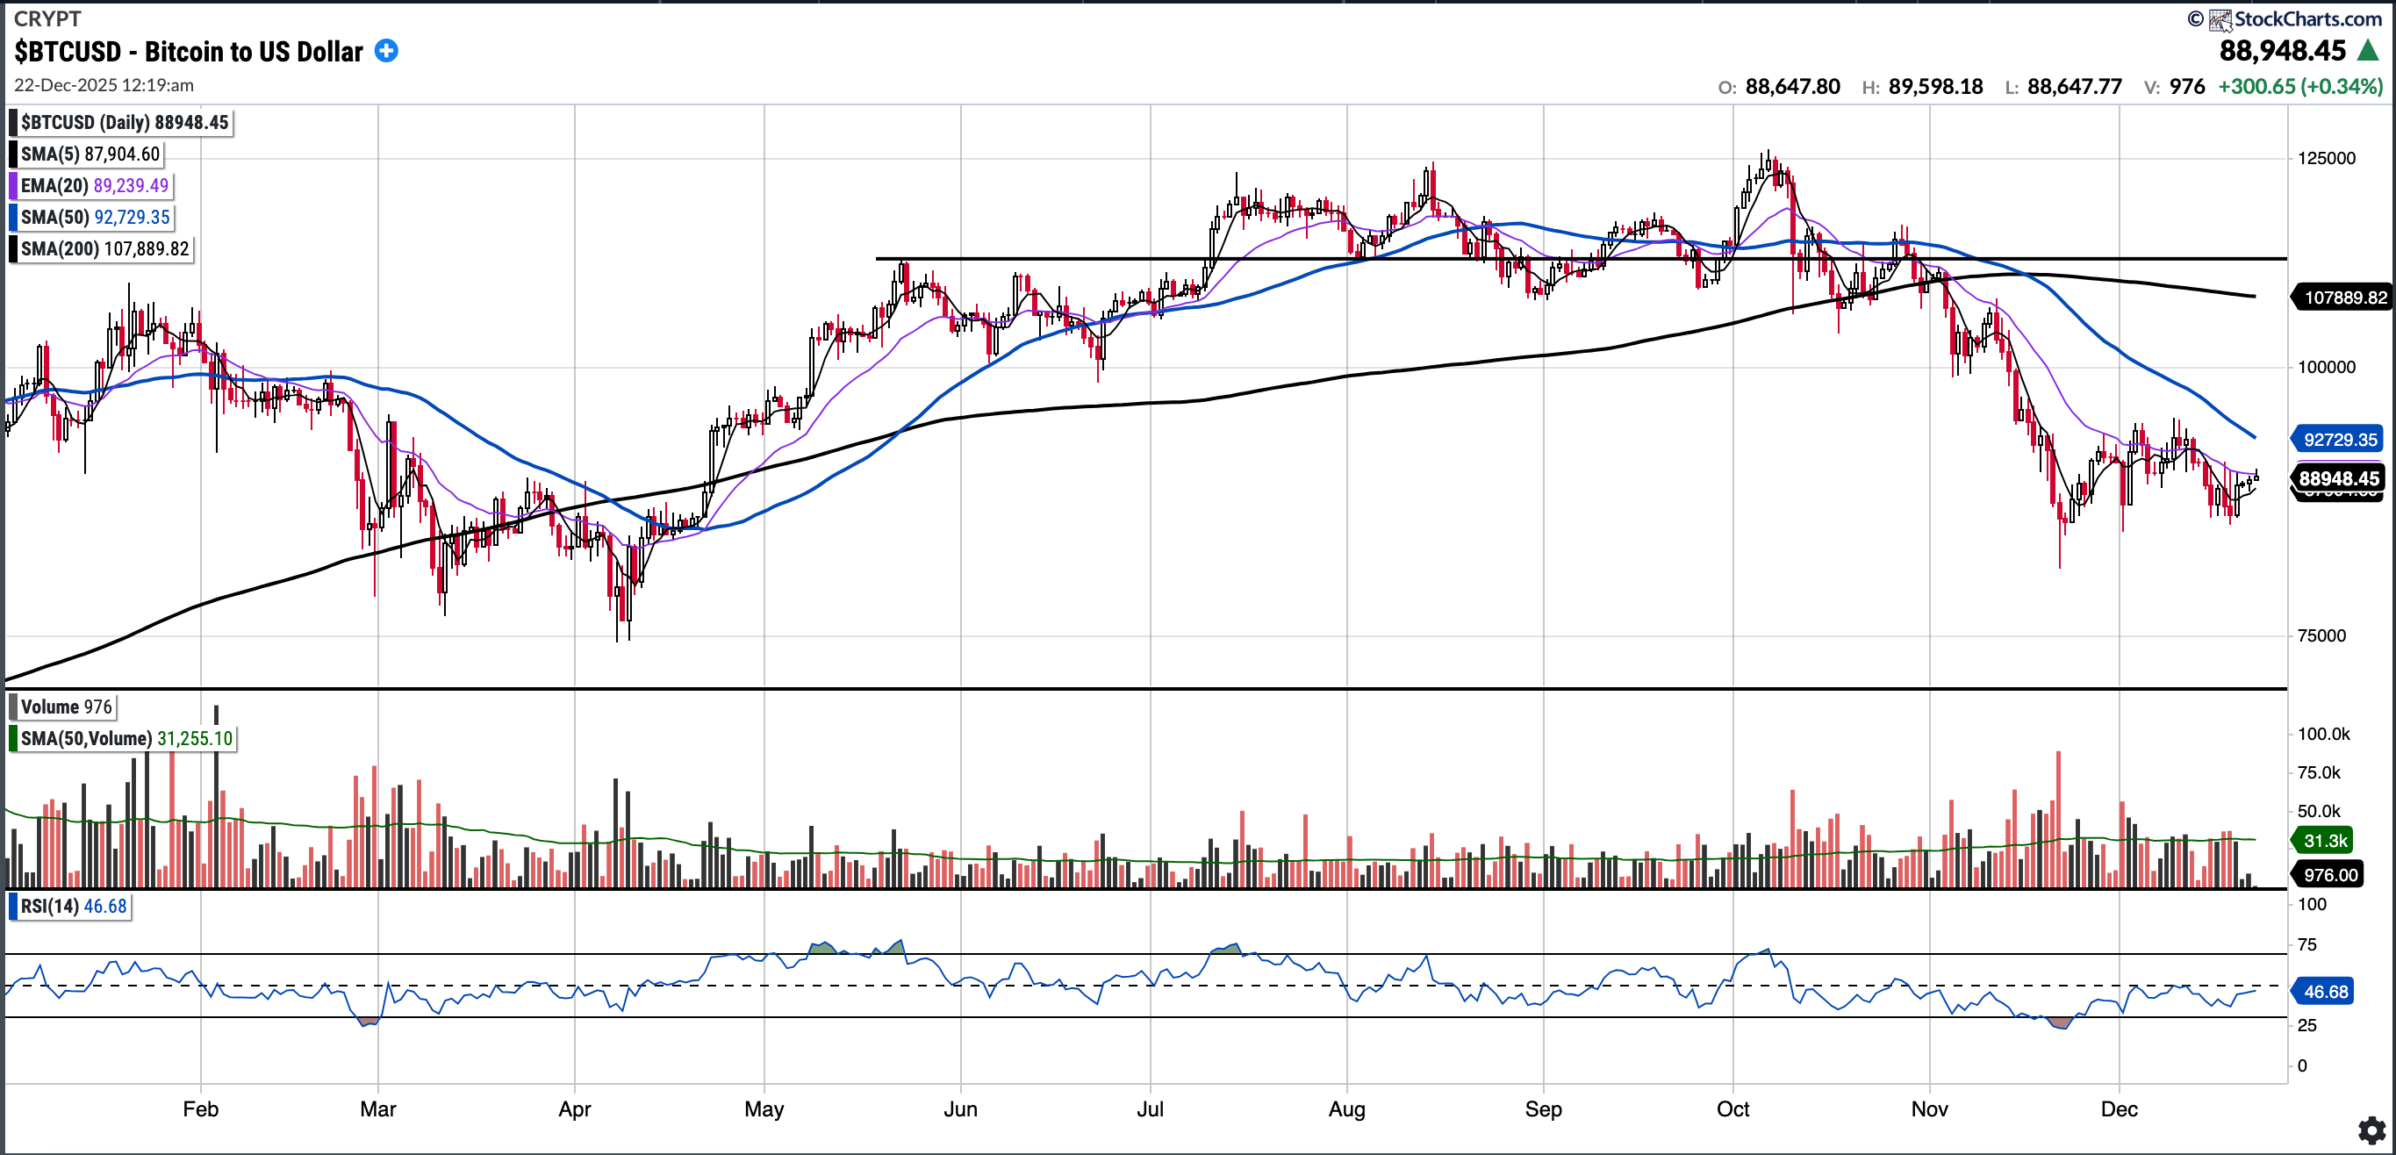Screen dimensions: 2396x1155
Task: Click the blue RSI value tag 46.68
Action: click(2324, 992)
